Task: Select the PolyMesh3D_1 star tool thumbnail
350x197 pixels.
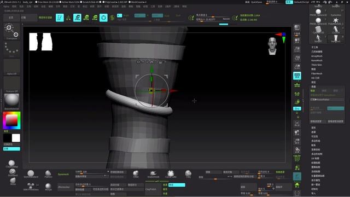Action: coord(336,21)
